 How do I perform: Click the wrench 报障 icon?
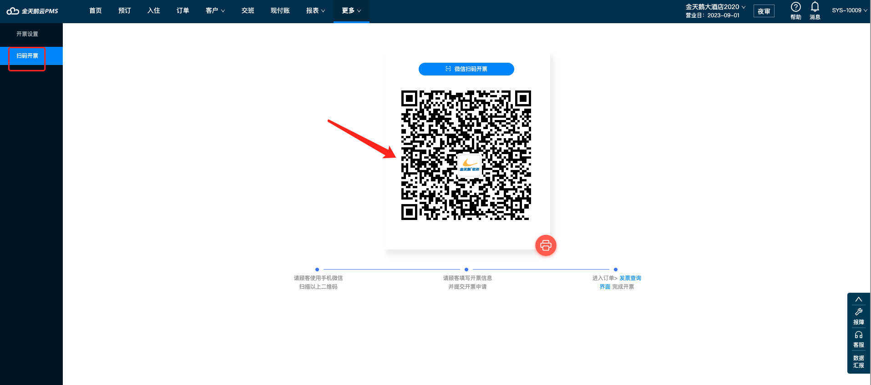coord(859,312)
